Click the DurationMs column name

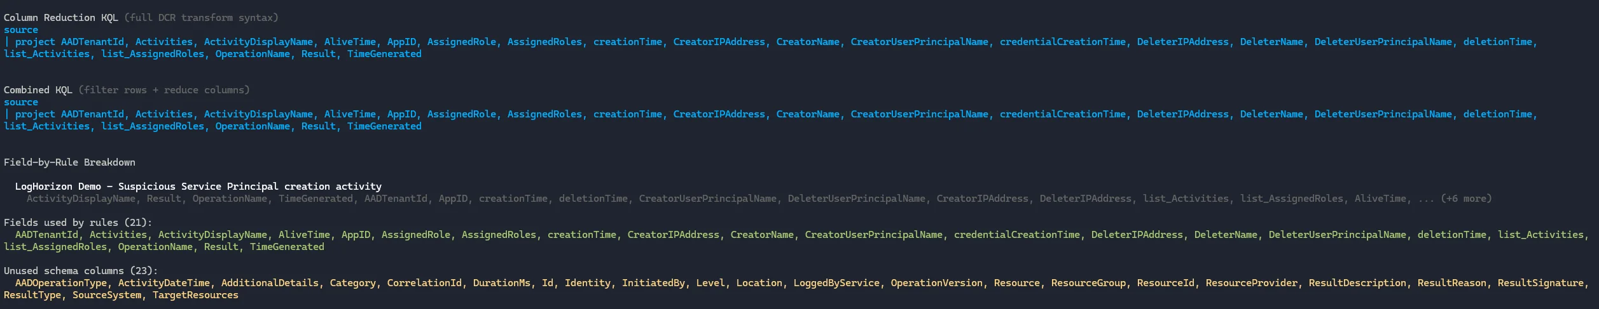(x=501, y=283)
